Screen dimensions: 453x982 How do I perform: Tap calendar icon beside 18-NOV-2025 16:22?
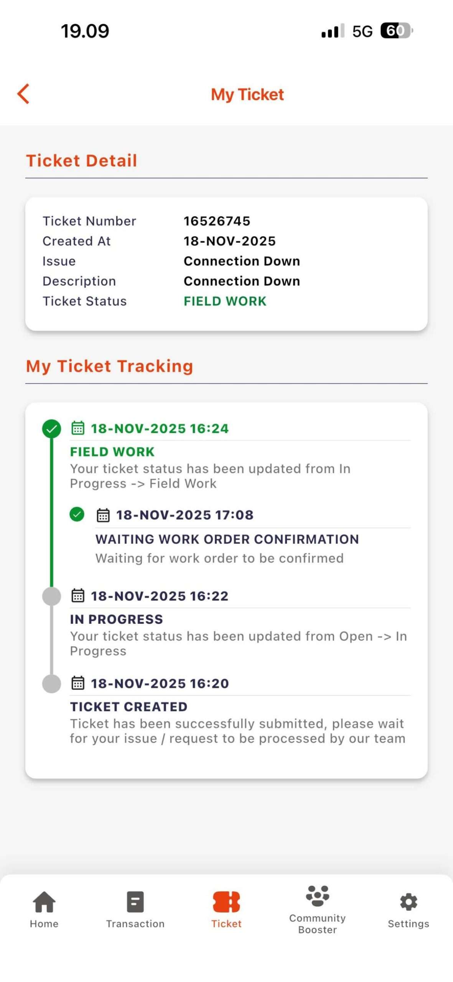78,595
